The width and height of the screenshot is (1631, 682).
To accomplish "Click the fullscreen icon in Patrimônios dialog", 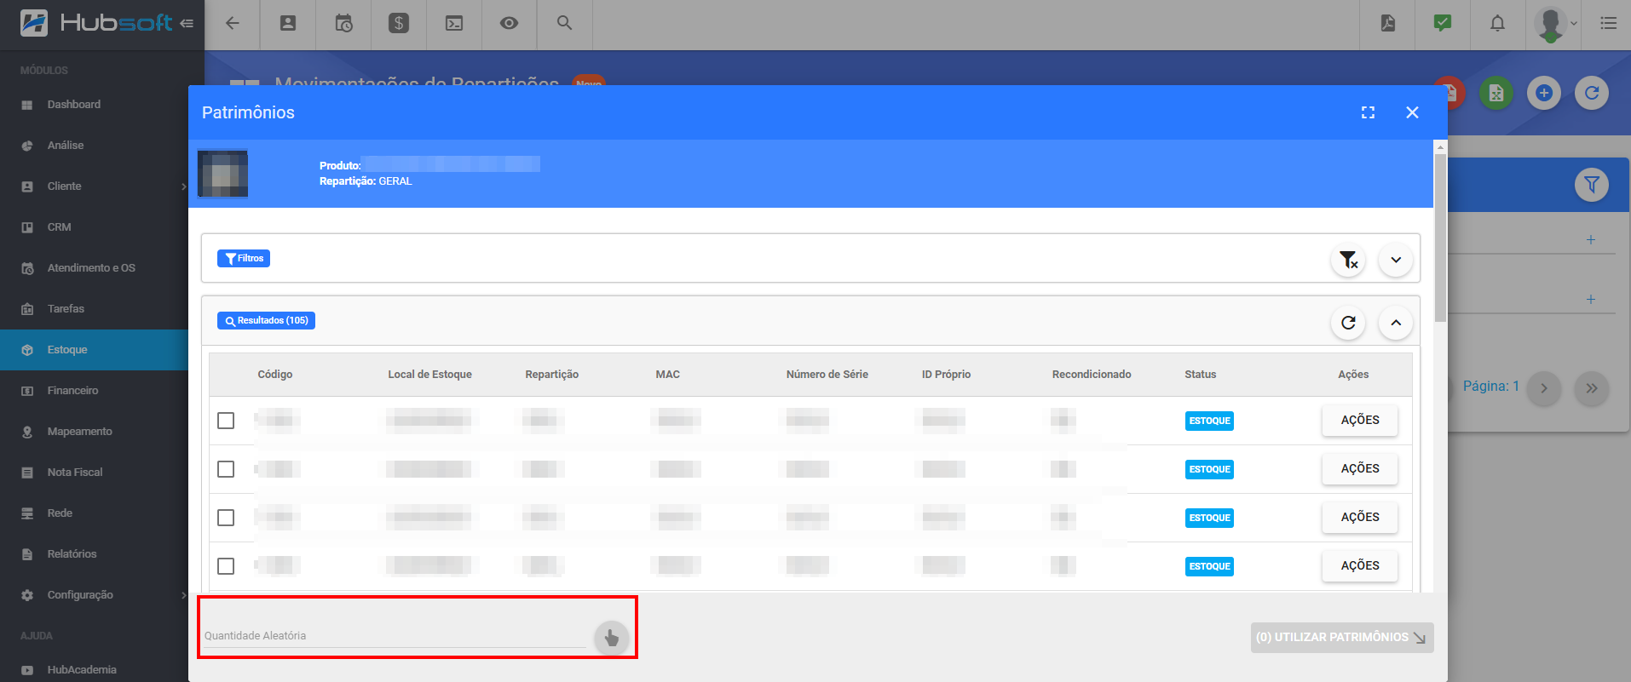I will (x=1368, y=112).
